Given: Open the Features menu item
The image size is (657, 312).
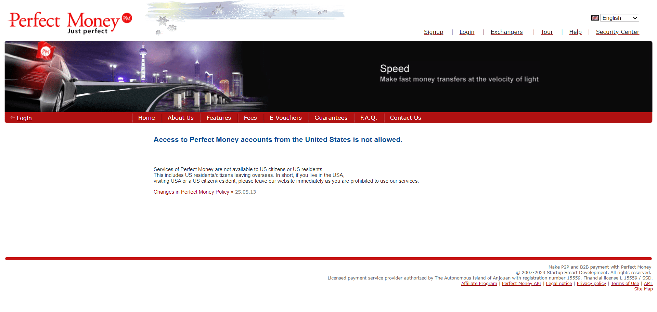Looking at the screenshot, I should (x=219, y=118).
